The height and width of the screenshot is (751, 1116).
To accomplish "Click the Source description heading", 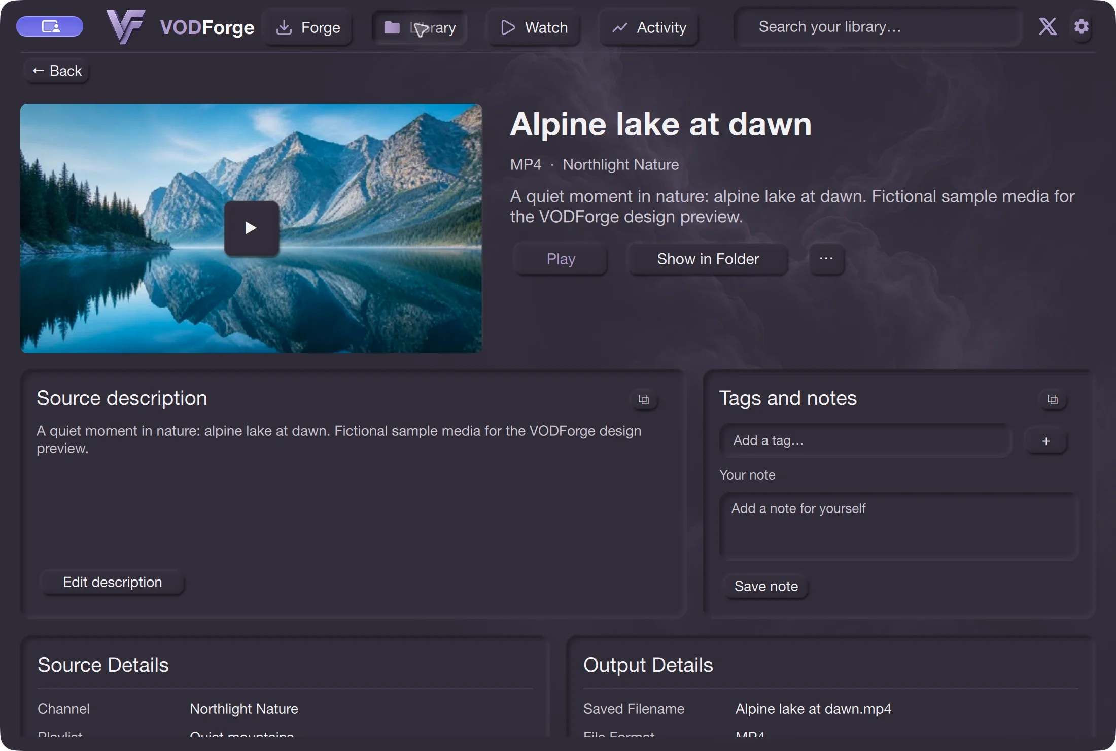I will (122, 398).
